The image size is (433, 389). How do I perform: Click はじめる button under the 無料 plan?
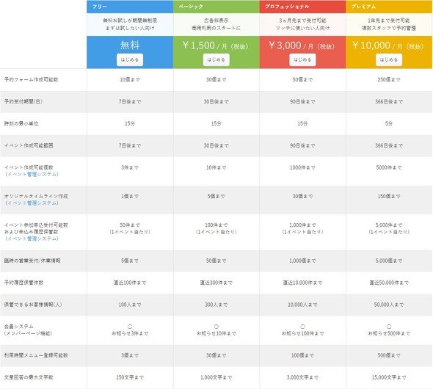pyautogui.click(x=130, y=59)
